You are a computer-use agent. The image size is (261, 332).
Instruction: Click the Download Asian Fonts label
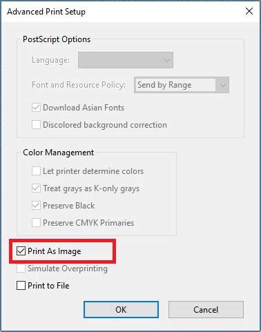click(84, 108)
